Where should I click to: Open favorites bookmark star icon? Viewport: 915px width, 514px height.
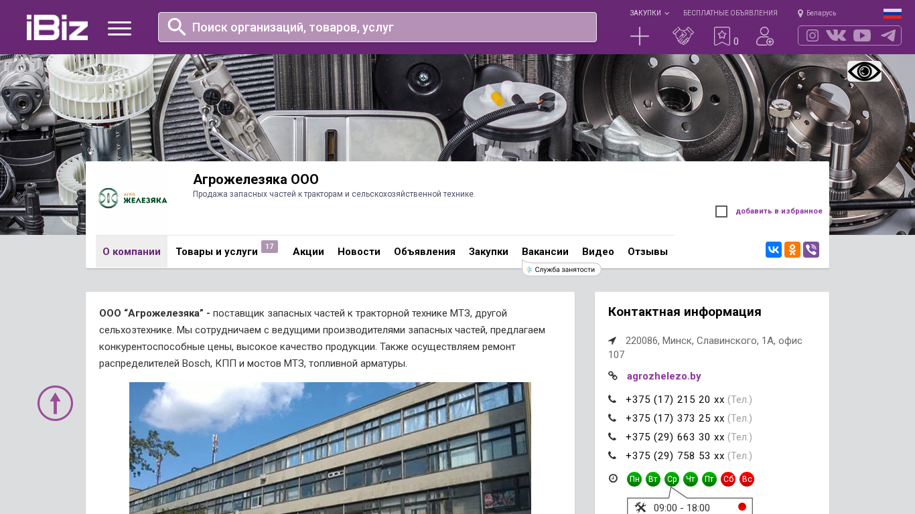722,36
